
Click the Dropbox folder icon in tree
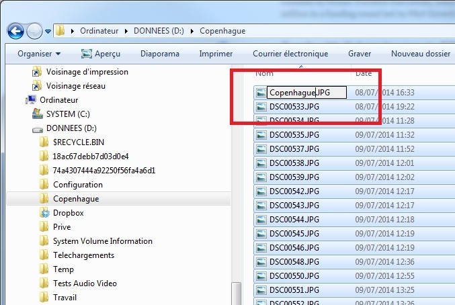(x=44, y=213)
